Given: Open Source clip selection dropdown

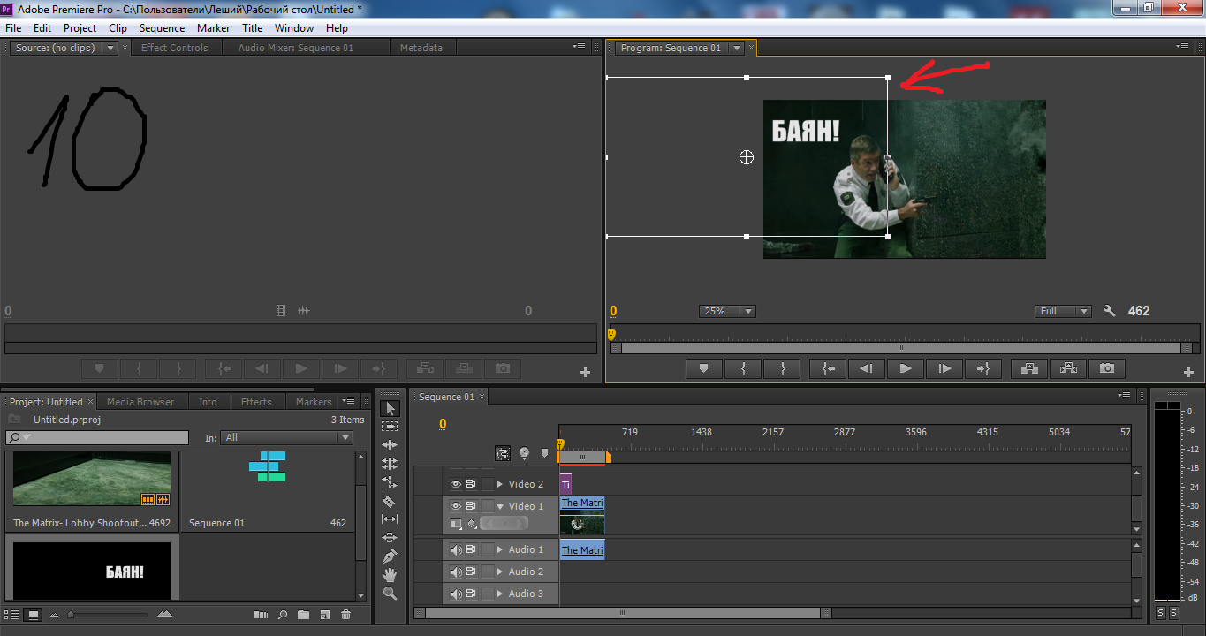Looking at the screenshot, I should click(x=110, y=48).
